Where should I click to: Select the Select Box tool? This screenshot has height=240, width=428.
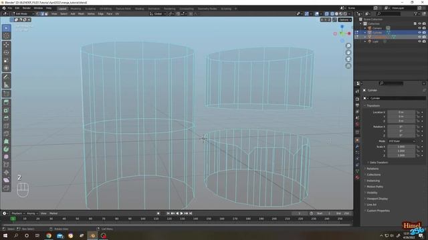(6, 28)
